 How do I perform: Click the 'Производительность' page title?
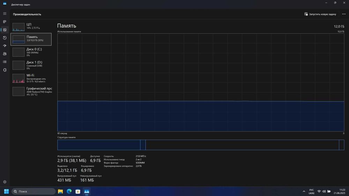(27, 14)
